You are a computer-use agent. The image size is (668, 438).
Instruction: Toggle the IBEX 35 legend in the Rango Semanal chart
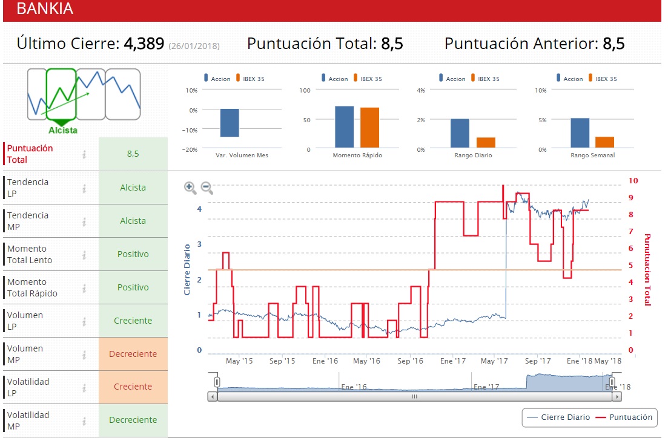pyautogui.click(x=603, y=78)
